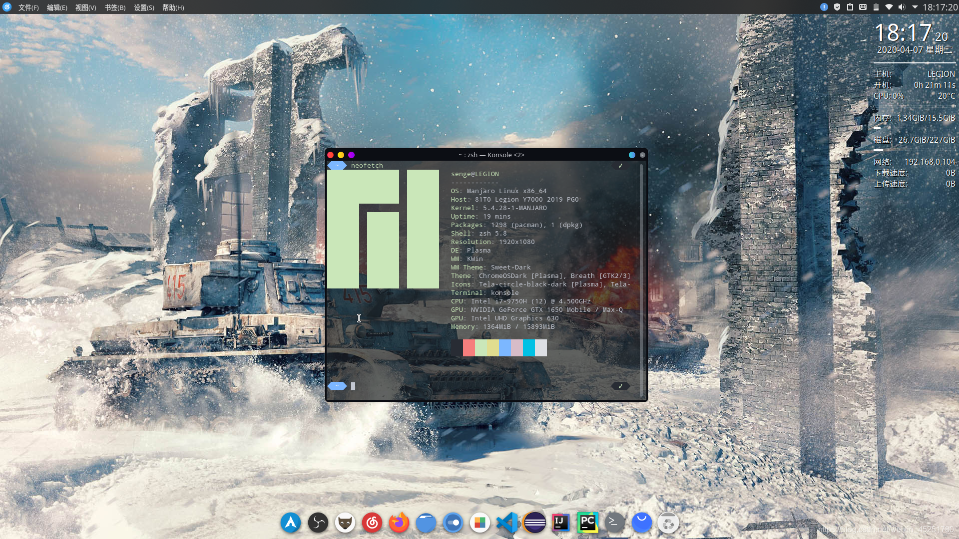
Task: Open the 书签(B) menu
Action: pyautogui.click(x=115, y=7)
